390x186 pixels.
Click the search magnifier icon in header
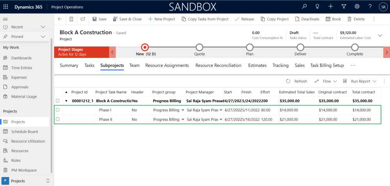304,7
